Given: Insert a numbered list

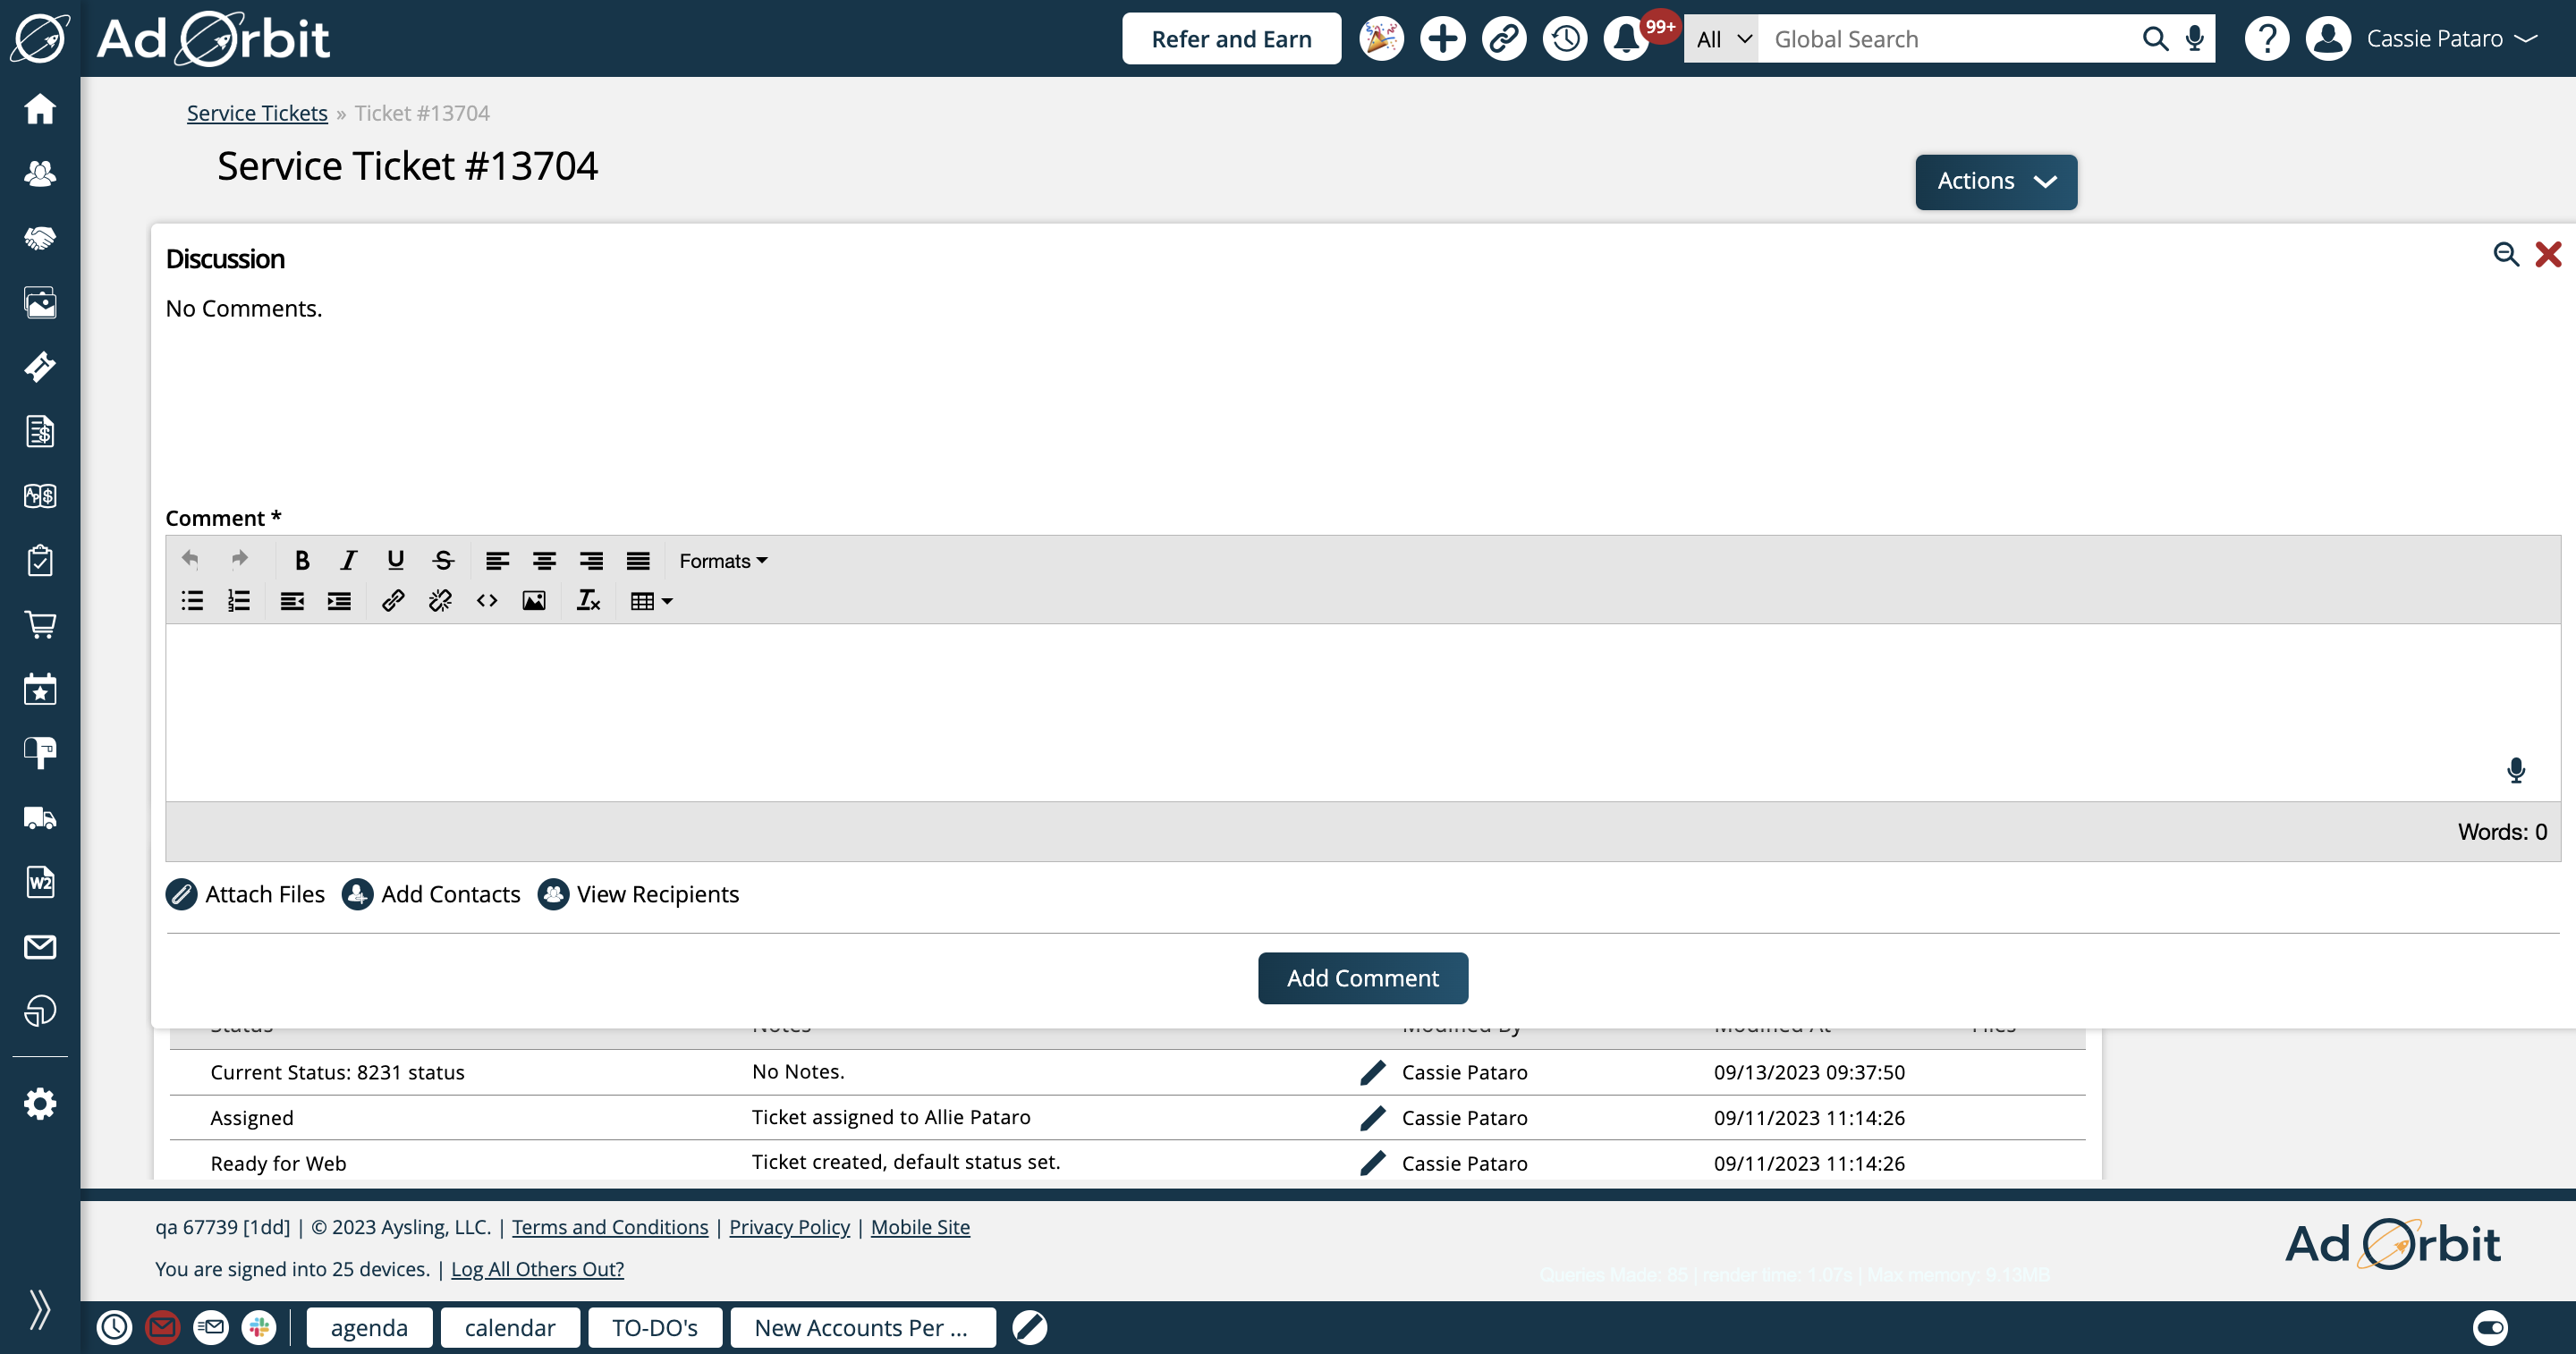Looking at the screenshot, I should point(239,600).
